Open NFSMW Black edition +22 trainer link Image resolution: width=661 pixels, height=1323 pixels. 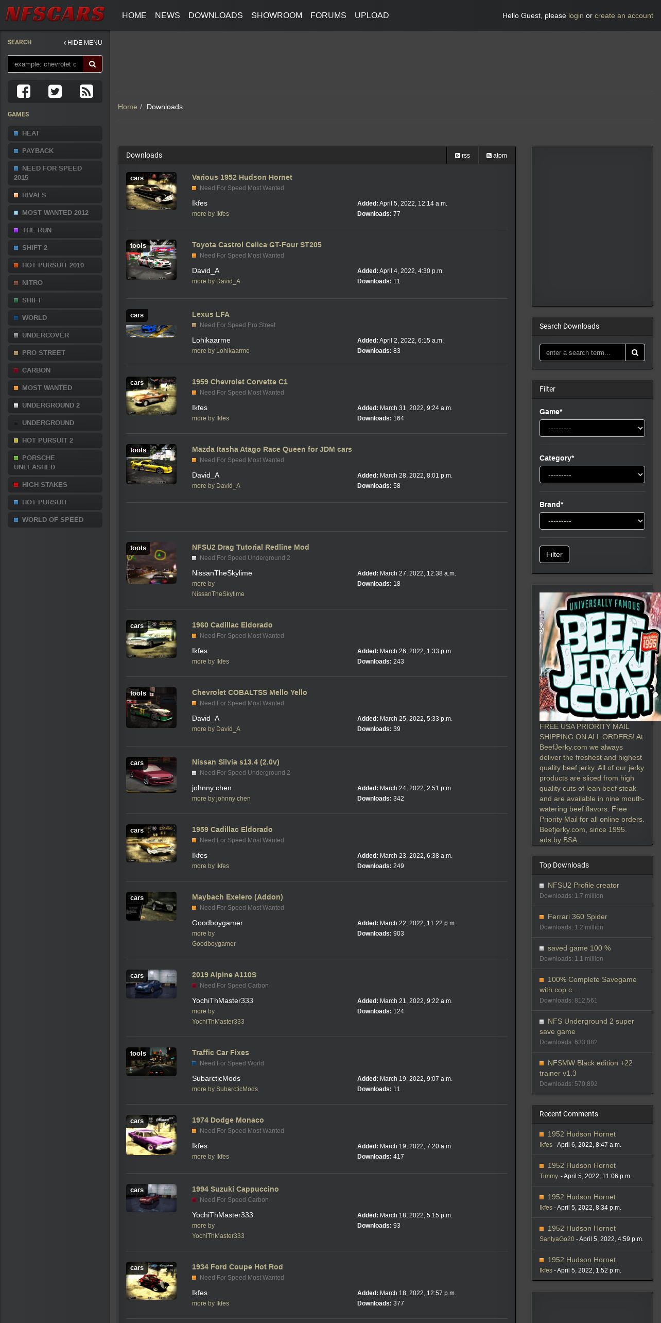(x=587, y=1068)
